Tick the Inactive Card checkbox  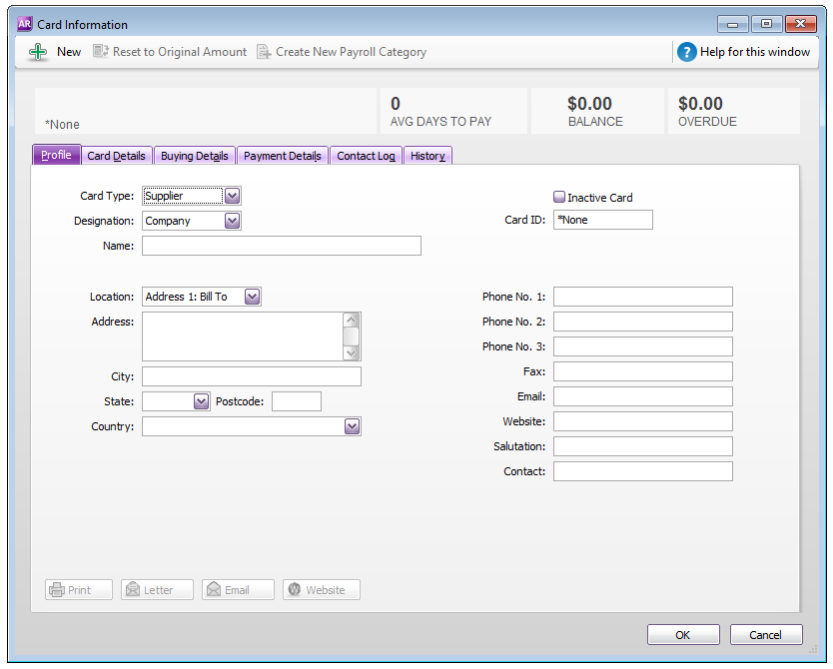[559, 198]
